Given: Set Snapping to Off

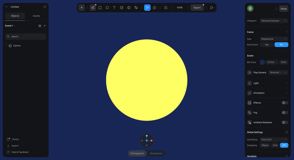Looking at the screenshot, I should coord(284,145).
